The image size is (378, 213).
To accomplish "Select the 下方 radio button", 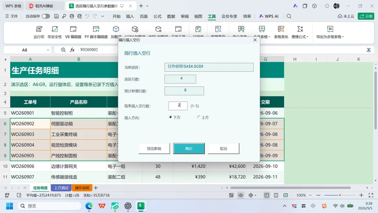I will click(x=171, y=117).
